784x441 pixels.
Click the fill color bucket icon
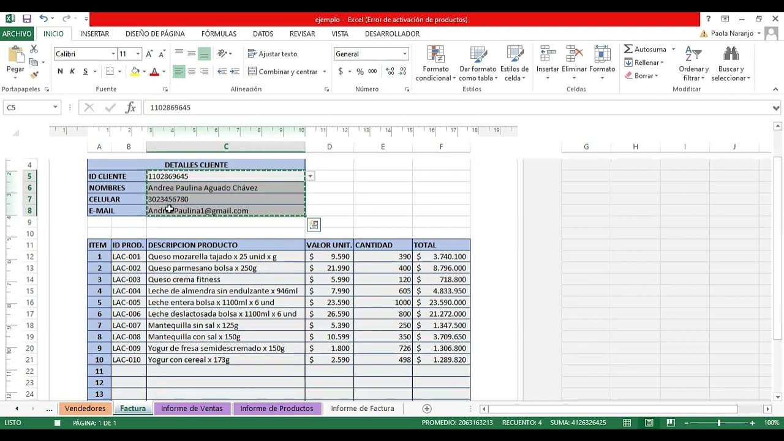[x=135, y=72]
